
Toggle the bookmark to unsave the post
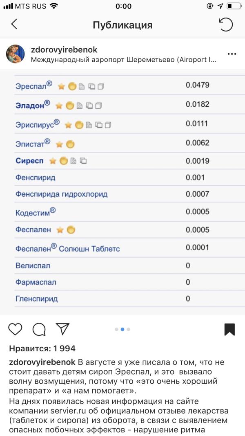[x=229, y=329]
